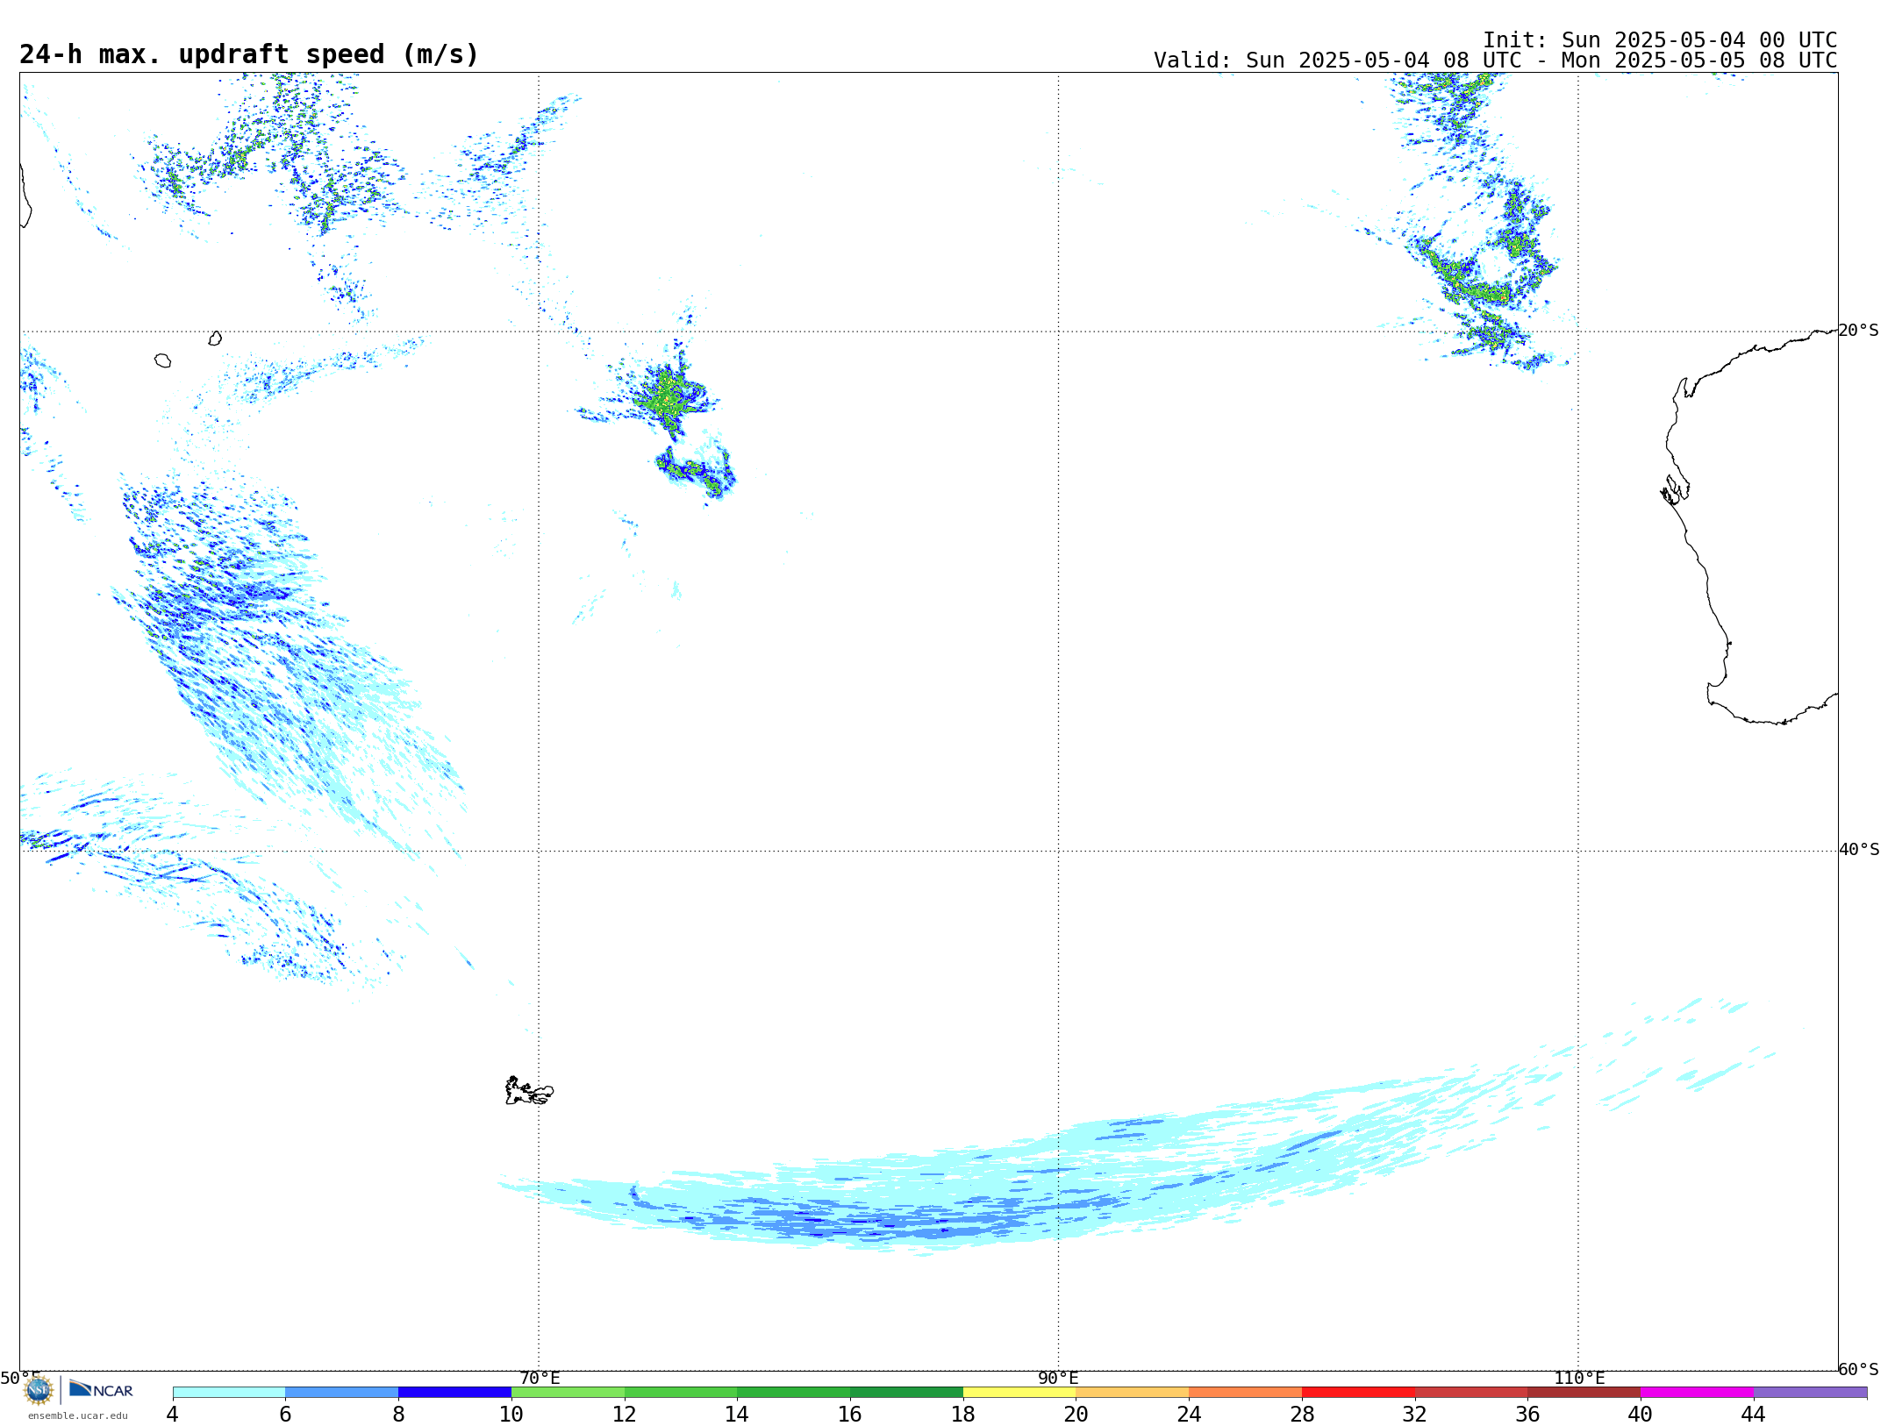The image size is (1895, 1426).
Task: Click the colorbar tick label 28
Action: point(1302,1414)
